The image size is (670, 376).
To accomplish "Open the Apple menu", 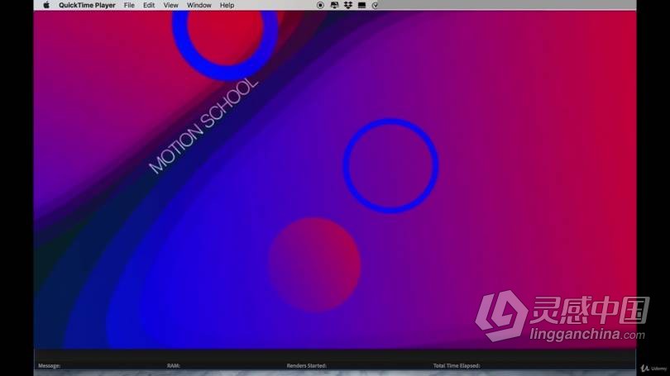I will pos(46,5).
